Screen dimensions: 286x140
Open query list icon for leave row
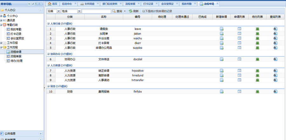(276, 29)
